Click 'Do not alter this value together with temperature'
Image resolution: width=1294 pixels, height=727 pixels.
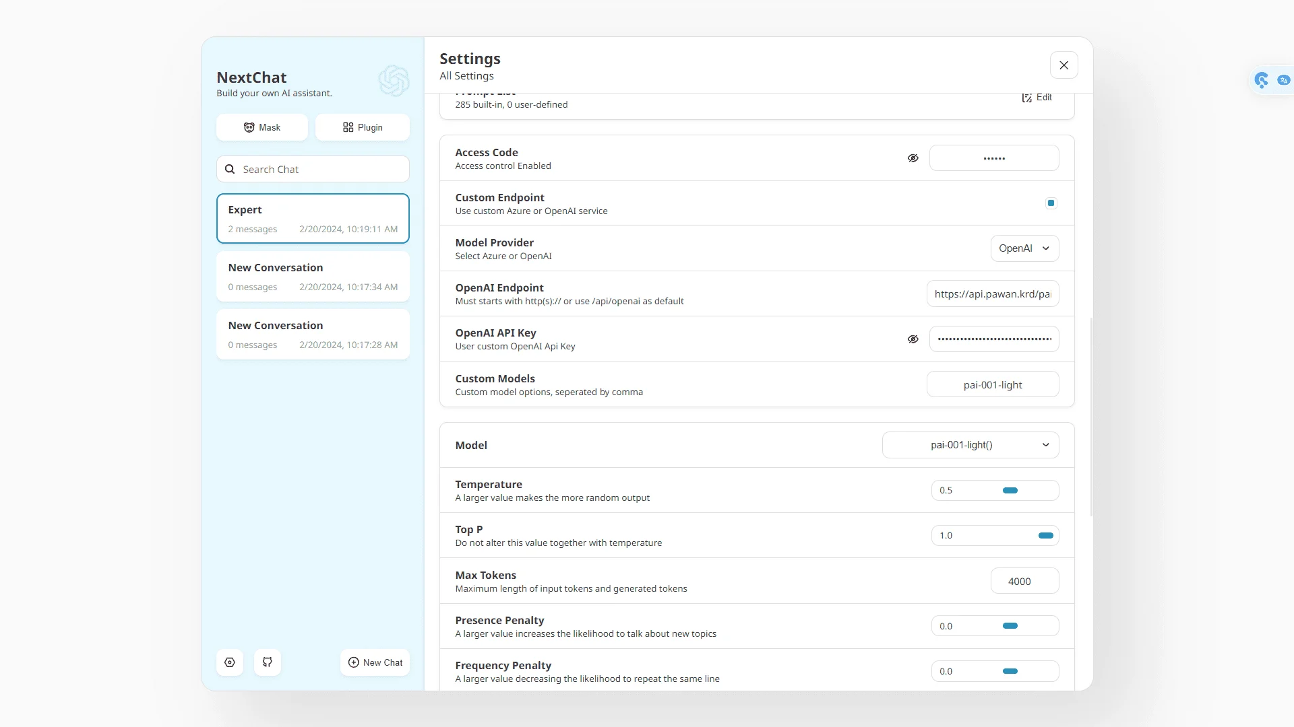[x=558, y=543]
